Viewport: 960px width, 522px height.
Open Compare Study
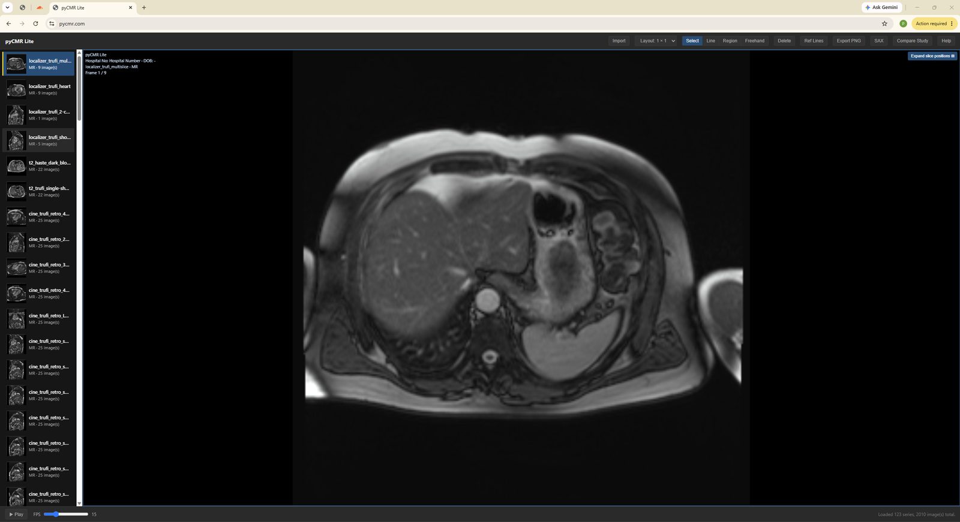pyautogui.click(x=912, y=41)
